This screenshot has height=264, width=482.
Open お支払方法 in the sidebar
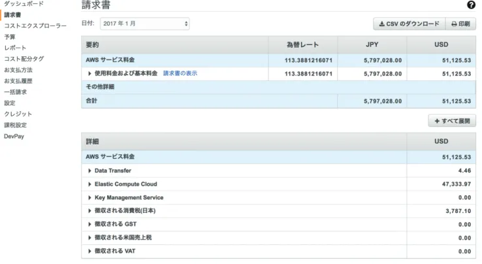[18, 70]
